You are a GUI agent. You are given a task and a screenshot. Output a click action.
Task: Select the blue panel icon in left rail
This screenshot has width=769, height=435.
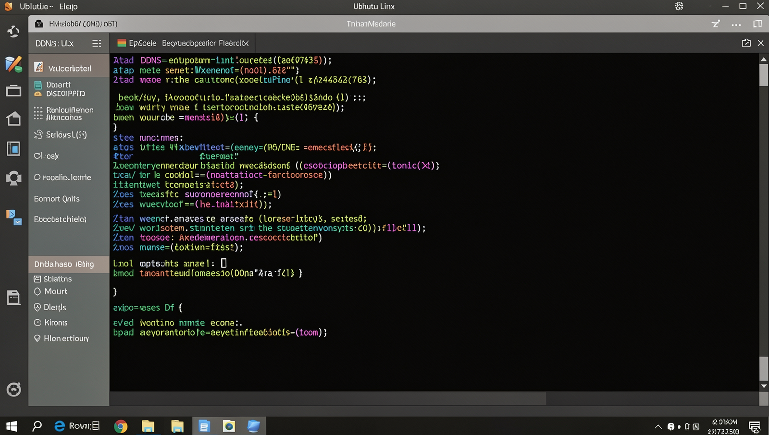point(13,149)
